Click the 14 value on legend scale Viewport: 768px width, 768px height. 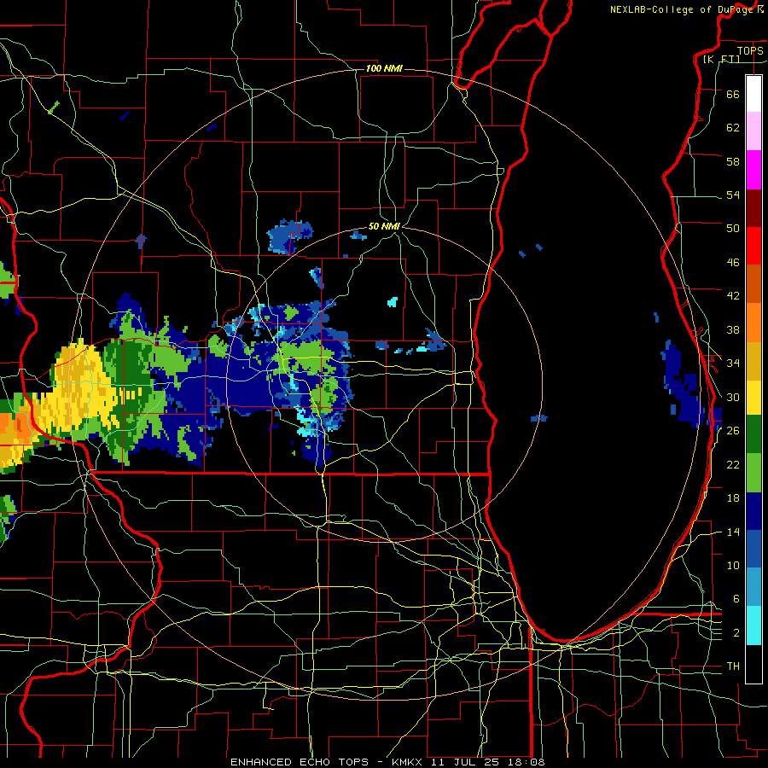tap(733, 532)
